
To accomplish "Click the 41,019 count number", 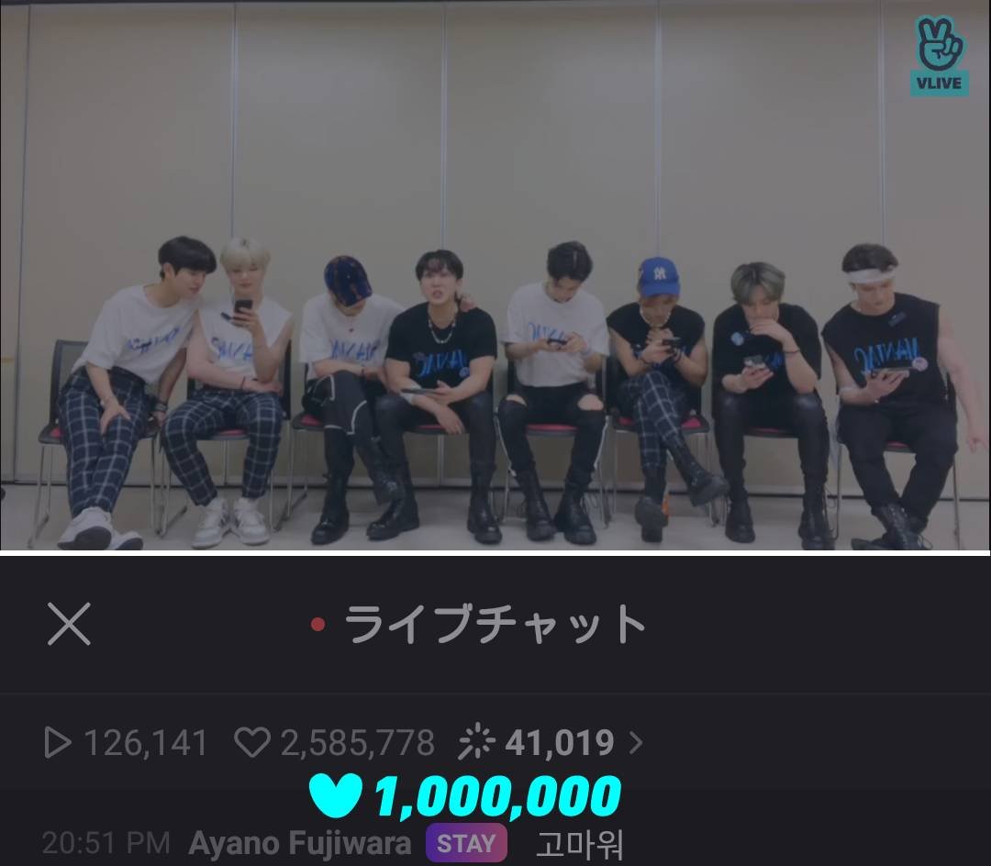I will (x=560, y=743).
